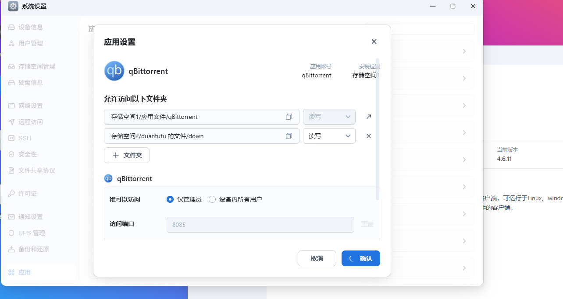Click the UPS 管理 shield icon
This screenshot has height=299, width=563.
point(11,233)
